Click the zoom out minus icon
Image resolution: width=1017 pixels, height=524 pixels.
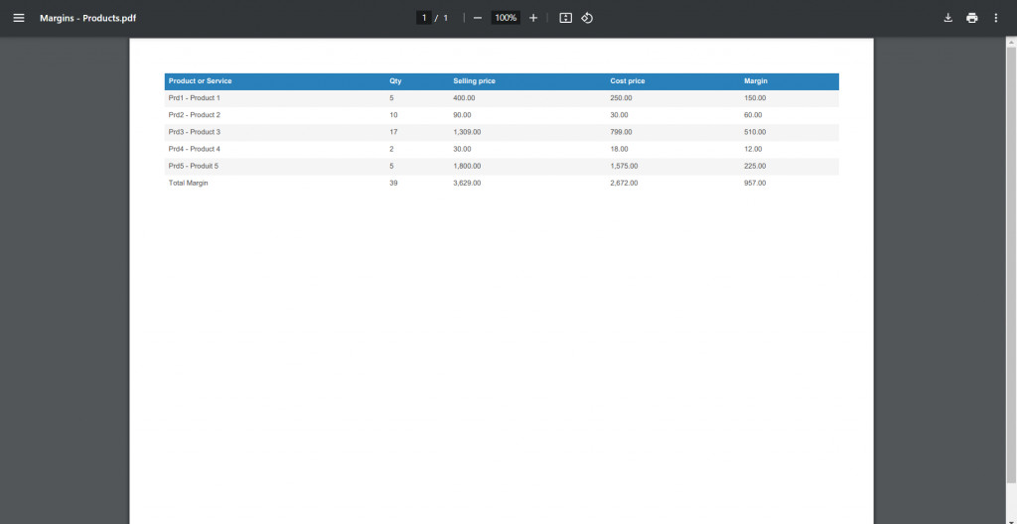(x=478, y=18)
